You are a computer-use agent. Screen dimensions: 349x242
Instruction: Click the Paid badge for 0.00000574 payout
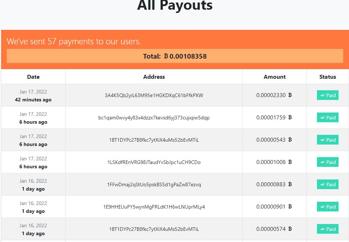click(328, 229)
